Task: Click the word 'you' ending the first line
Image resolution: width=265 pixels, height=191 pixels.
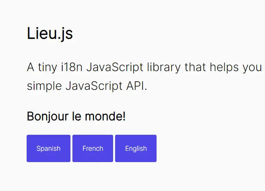Action: pyautogui.click(x=252, y=68)
